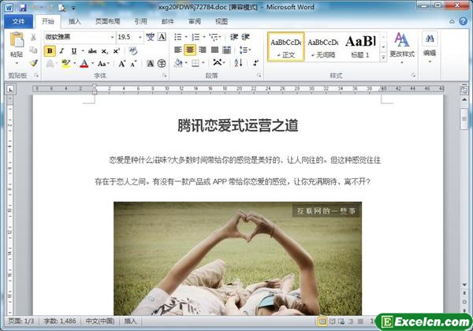473x331 pixels.
Task: Click the Grow Font icon
Action: point(122,63)
